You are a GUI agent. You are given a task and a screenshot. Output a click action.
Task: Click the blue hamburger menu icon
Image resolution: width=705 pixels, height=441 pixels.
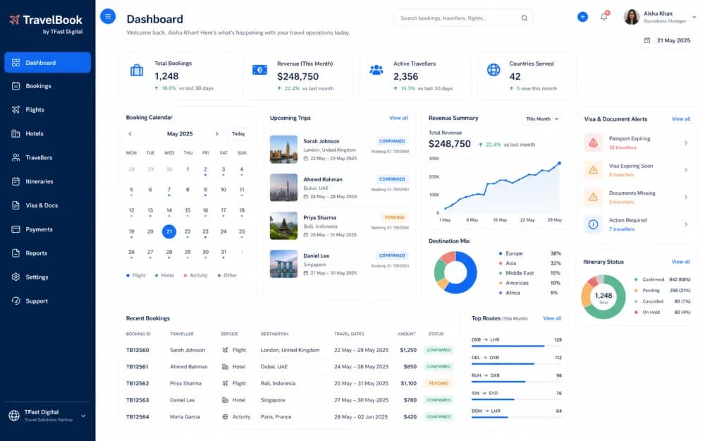click(108, 17)
